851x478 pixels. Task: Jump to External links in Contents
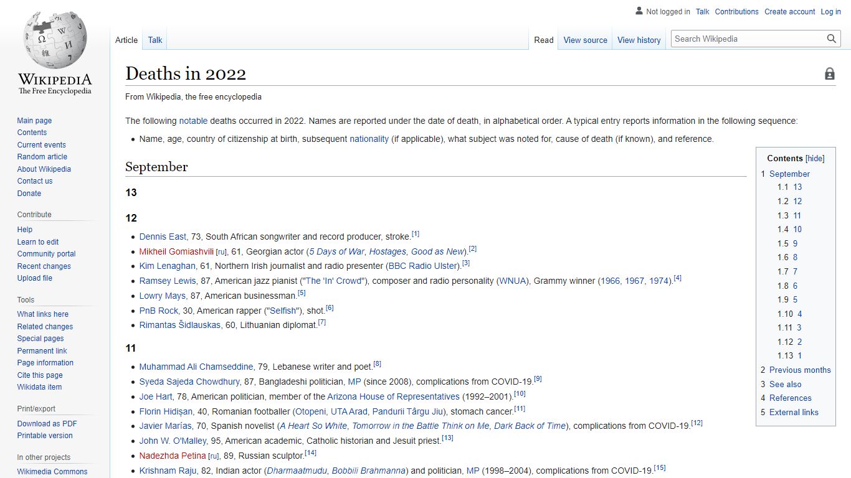pos(794,413)
